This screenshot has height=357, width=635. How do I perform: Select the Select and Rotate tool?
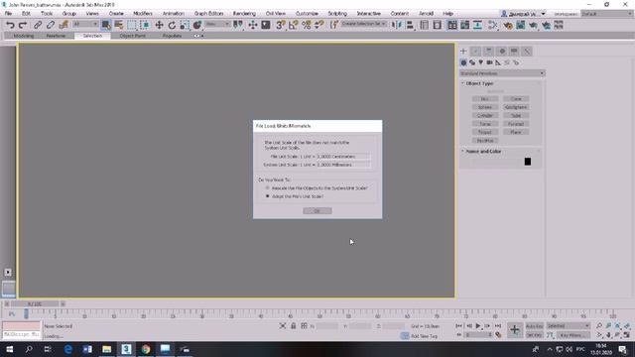click(172, 25)
